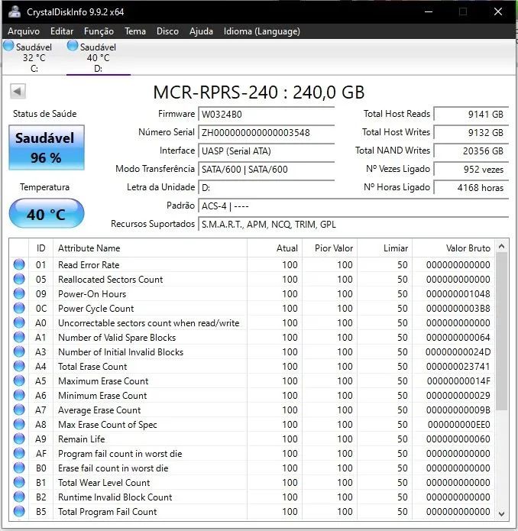Click the serial number field
Screen dimensions: 518x531
point(266,132)
